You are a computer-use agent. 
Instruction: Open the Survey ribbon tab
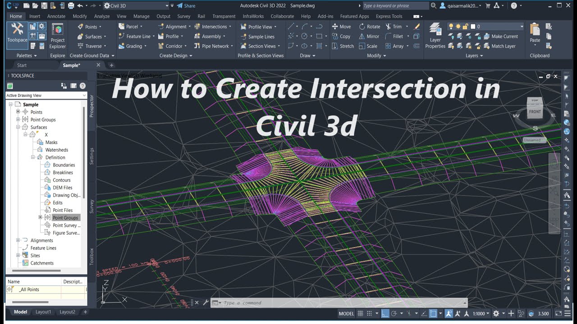pos(184,16)
